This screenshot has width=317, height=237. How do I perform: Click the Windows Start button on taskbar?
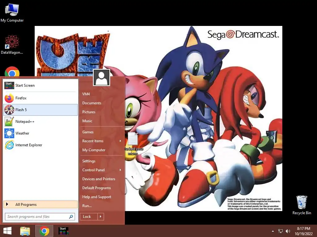[7, 231]
